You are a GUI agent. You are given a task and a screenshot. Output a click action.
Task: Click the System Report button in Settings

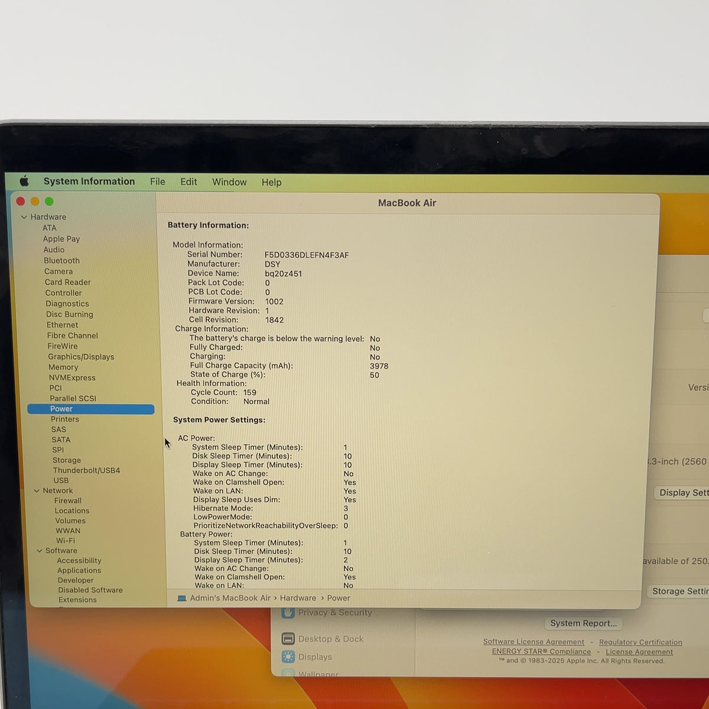583,623
